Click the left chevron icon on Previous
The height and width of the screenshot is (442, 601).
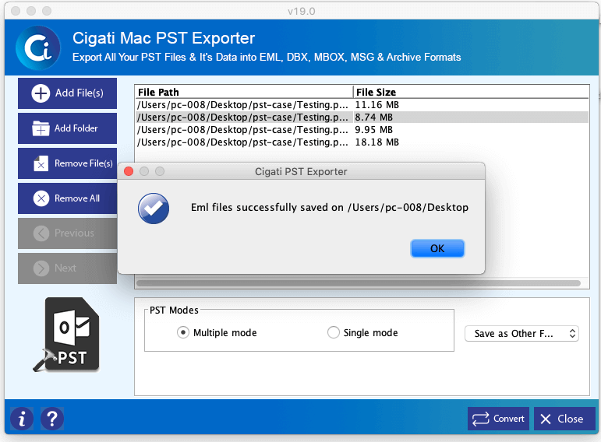41,233
